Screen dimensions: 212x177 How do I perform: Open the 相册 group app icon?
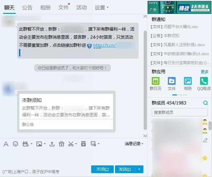188,84
